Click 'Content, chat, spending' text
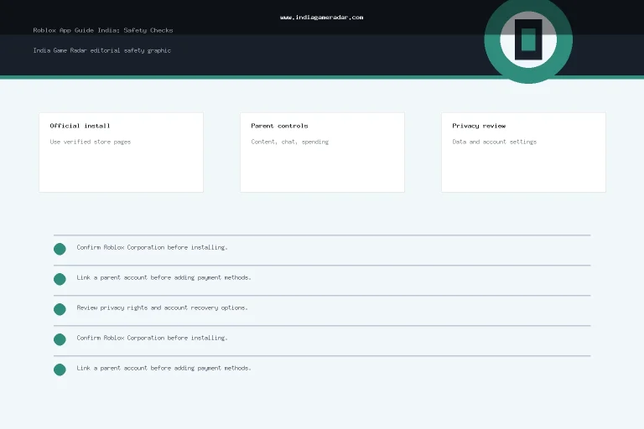 point(290,142)
